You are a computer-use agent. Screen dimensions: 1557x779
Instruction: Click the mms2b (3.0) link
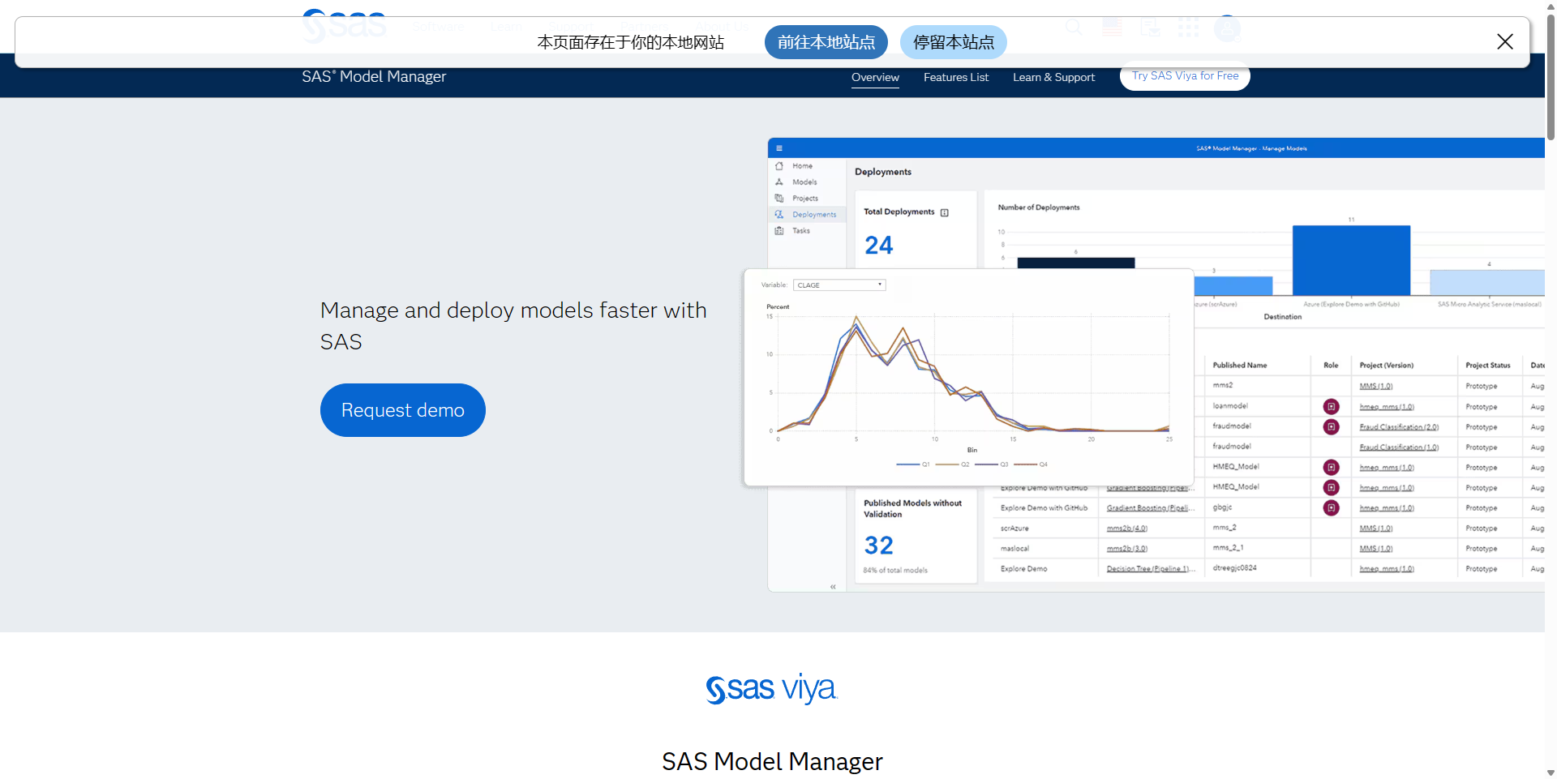[x=1126, y=549]
